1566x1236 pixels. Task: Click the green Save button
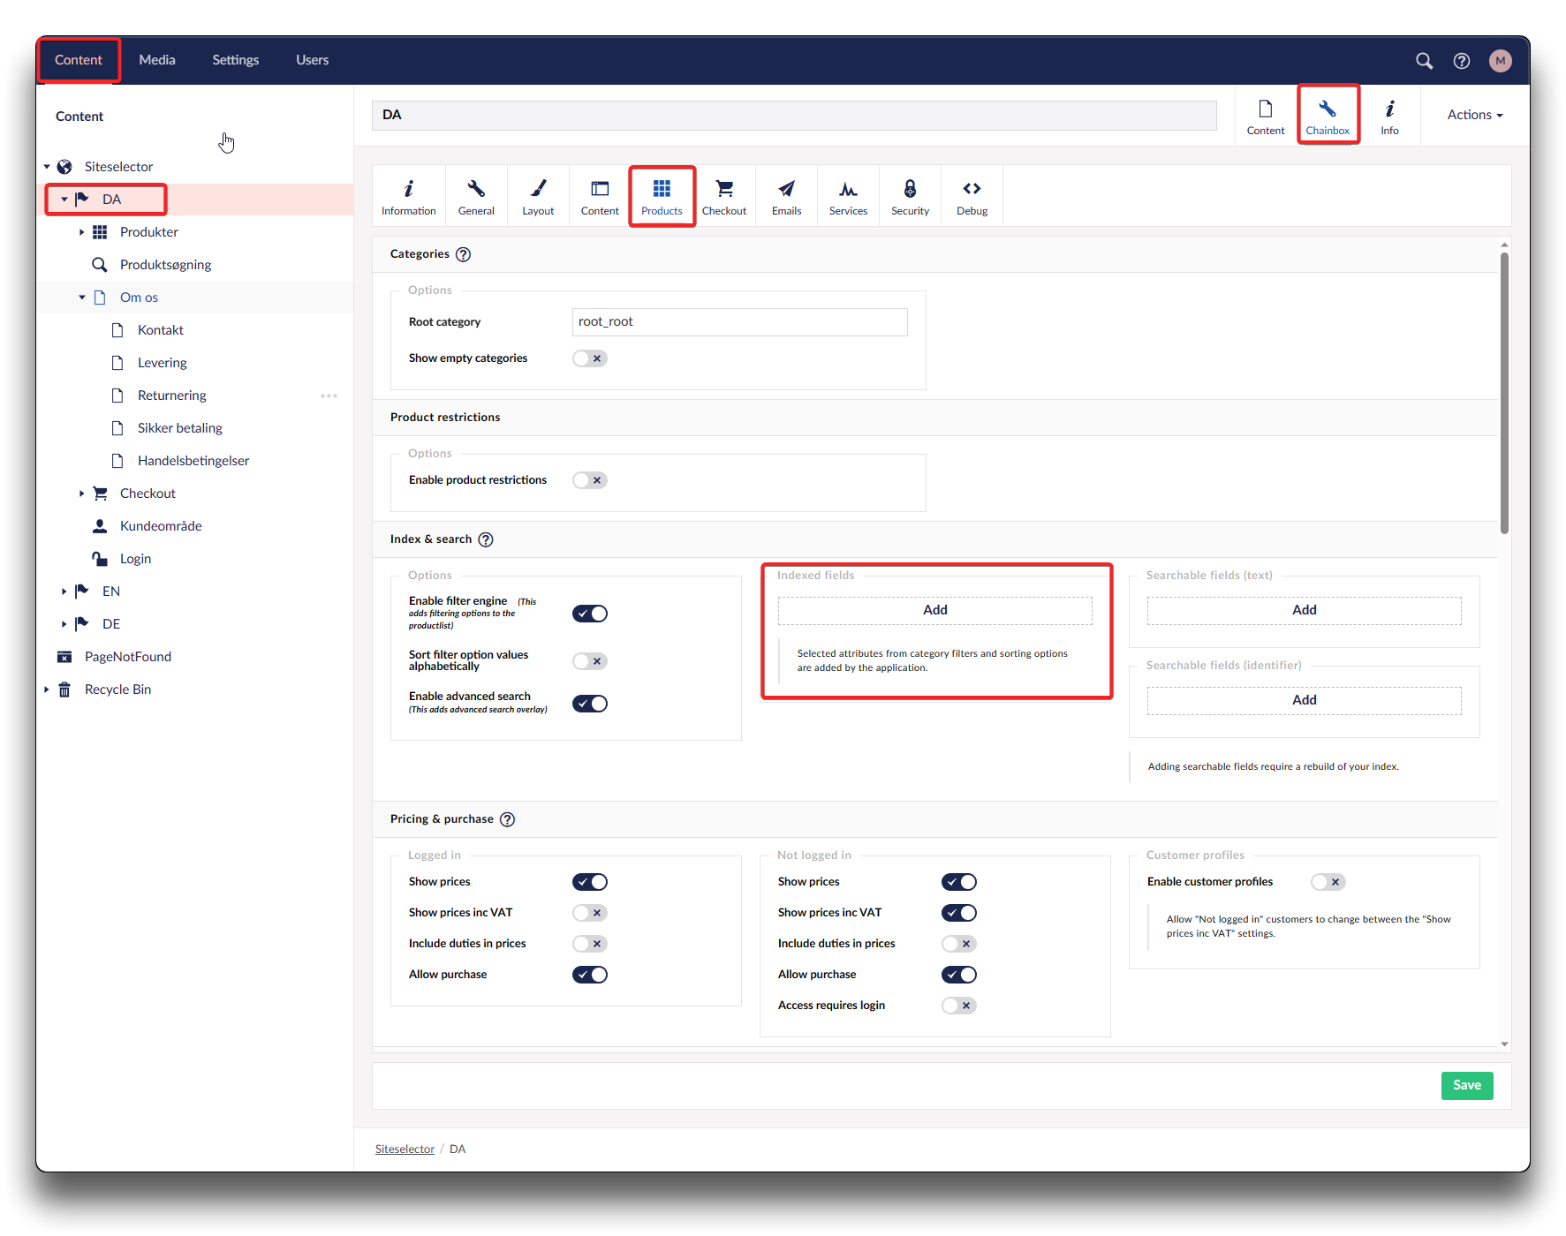tap(1466, 1085)
